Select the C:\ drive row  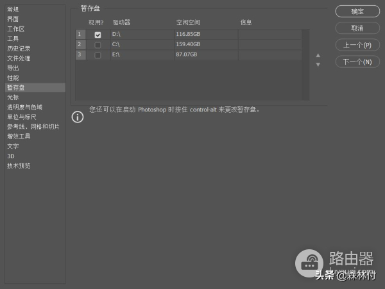(x=189, y=45)
